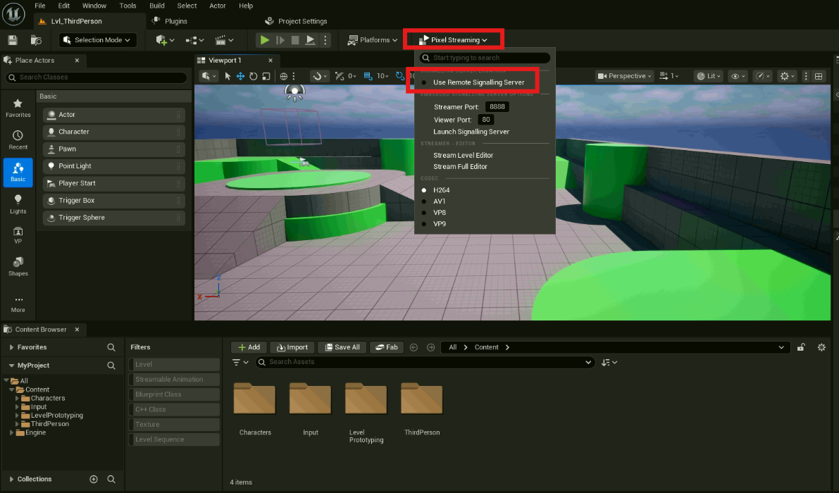The image size is (839, 493).
Task: Open play mode options three-dot menu
Action: [x=325, y=40]
